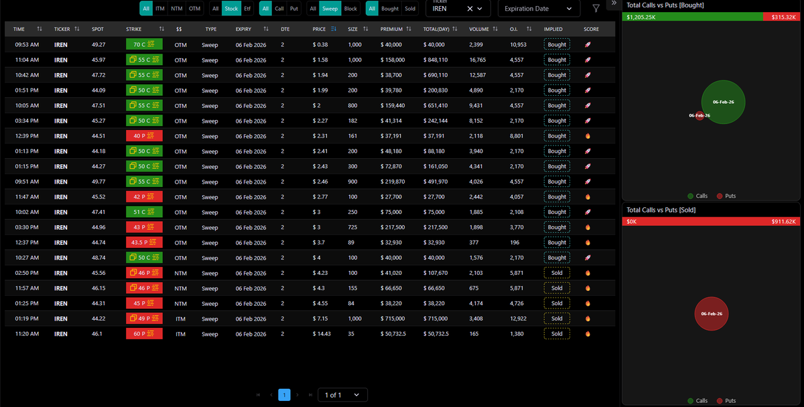
Task: Select the Etf asset filter
Action: (x=247, y=9)
